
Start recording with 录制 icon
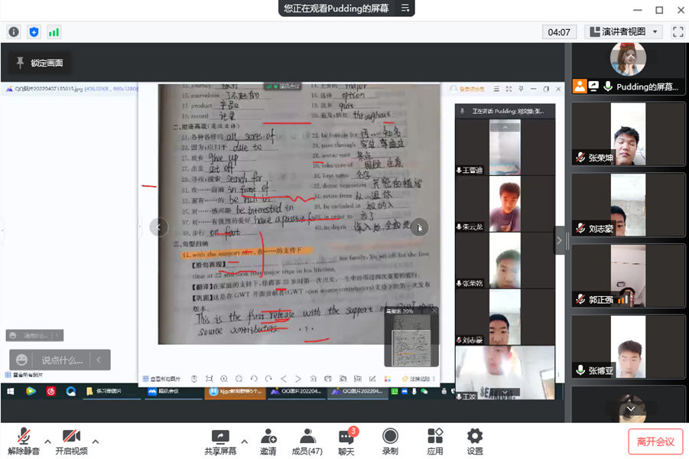390,441
